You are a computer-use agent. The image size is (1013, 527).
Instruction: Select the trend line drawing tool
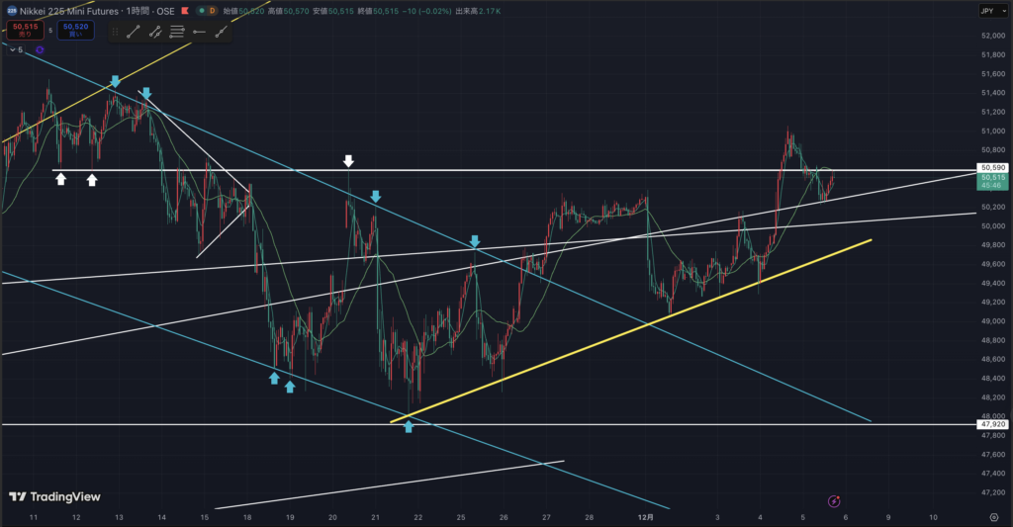[x=134, y=32]
